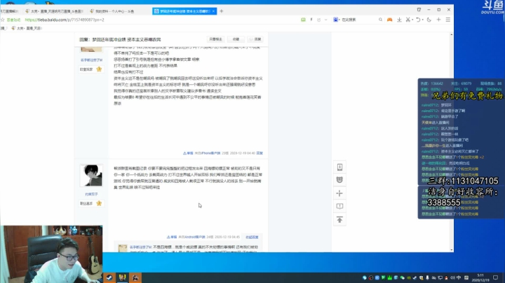
Task: Open Steam from the taskbar
Action: 109,277
